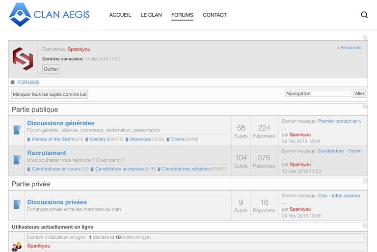
Task: Click the Clan Aegis logo
Action: tap(49, 15)
